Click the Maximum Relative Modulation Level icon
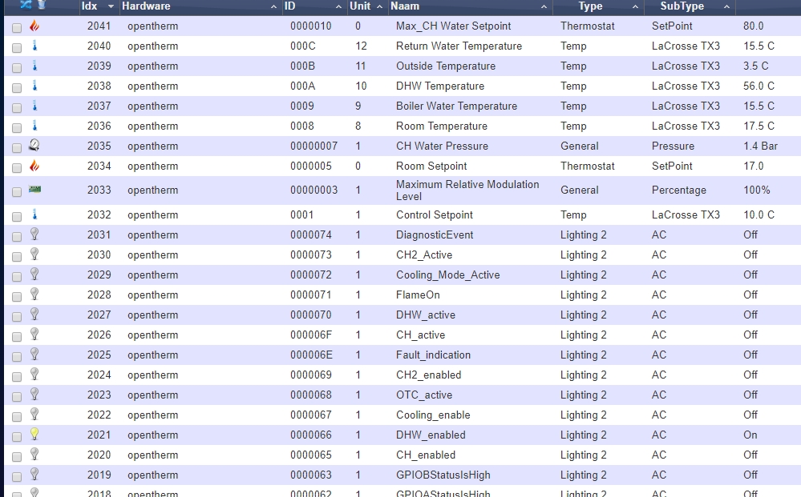 (34, 190)
